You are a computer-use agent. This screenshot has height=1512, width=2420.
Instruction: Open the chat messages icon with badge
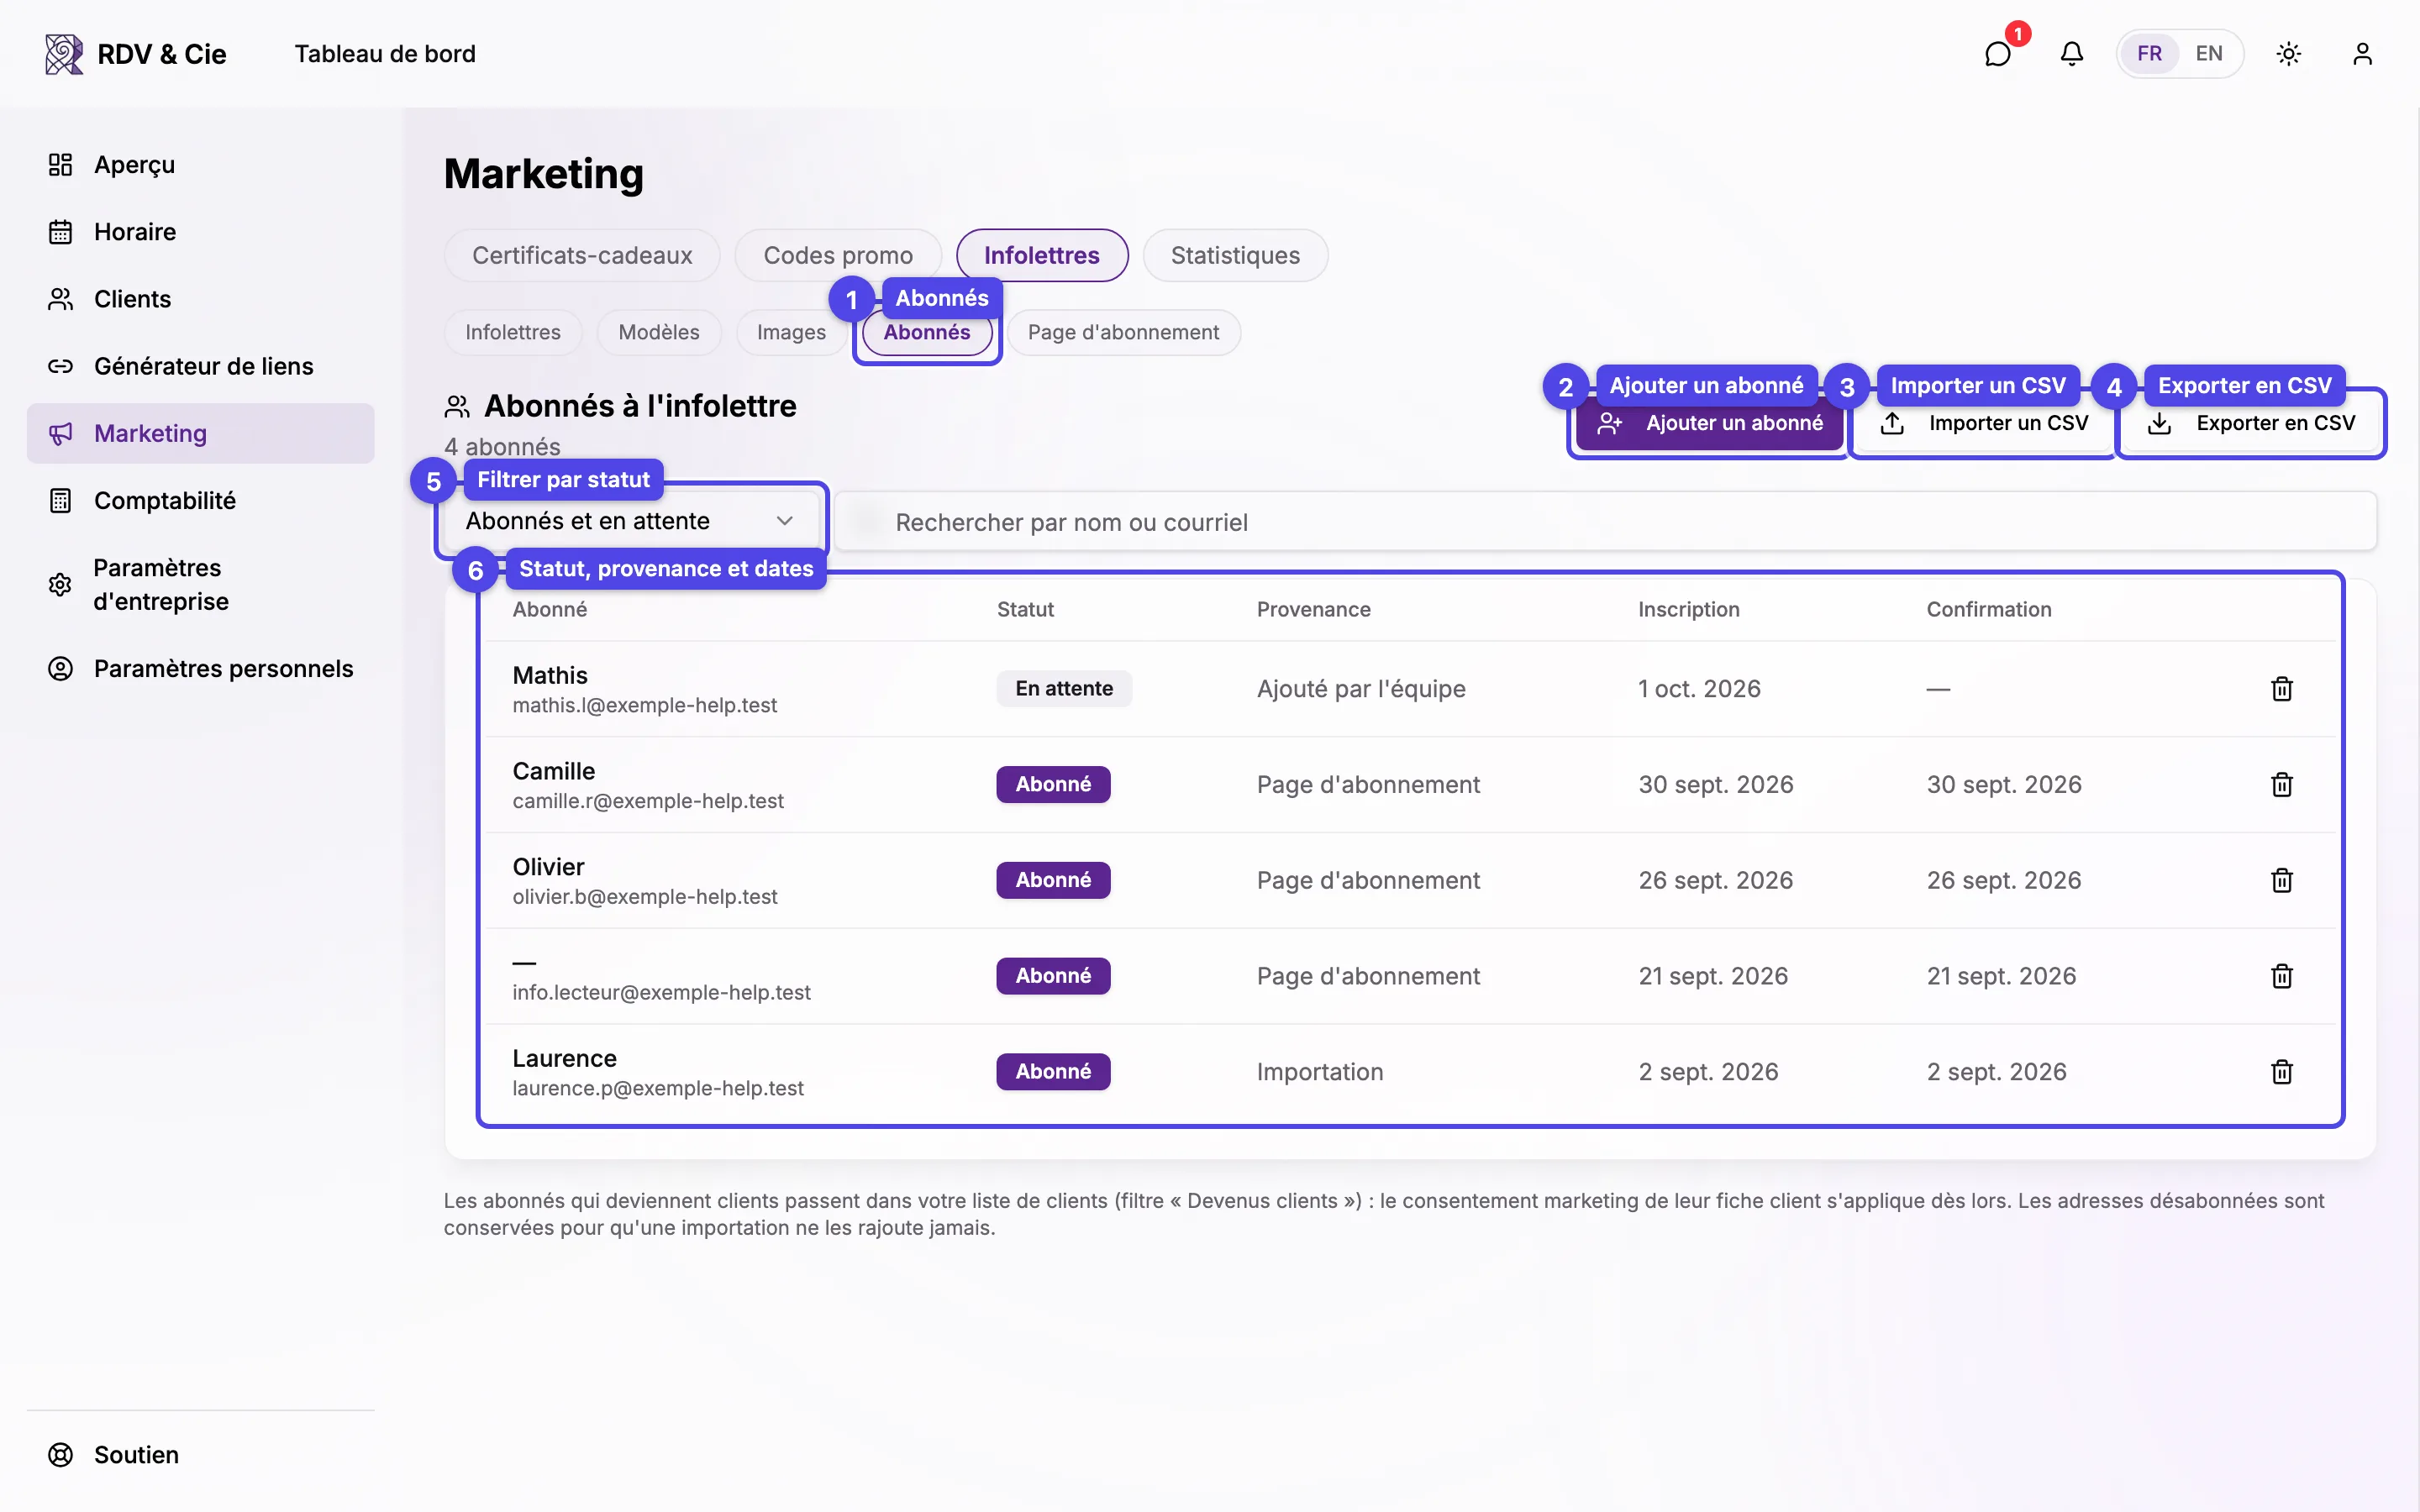[x=1997, y=54]
